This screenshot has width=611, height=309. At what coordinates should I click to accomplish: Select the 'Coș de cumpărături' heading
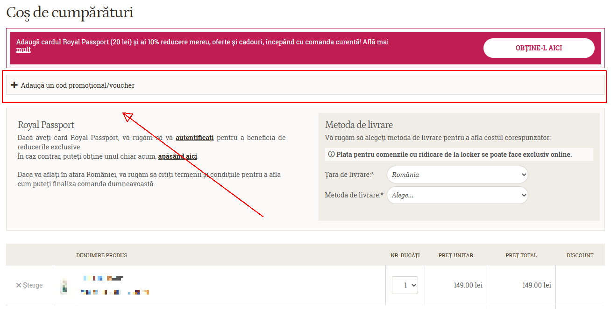(70, 13)
